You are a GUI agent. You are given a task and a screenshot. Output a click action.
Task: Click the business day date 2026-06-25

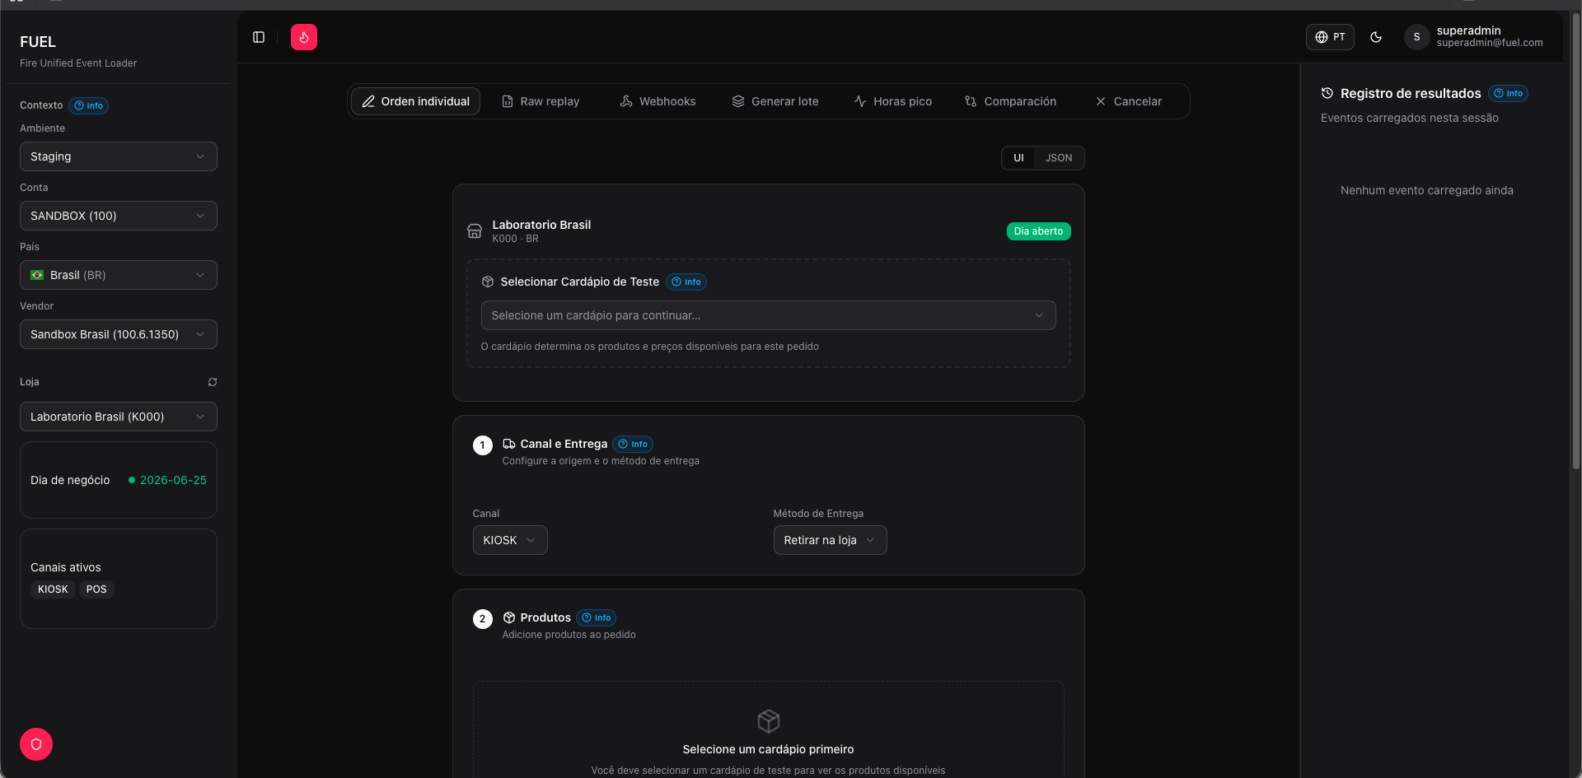tap(173, 480)
